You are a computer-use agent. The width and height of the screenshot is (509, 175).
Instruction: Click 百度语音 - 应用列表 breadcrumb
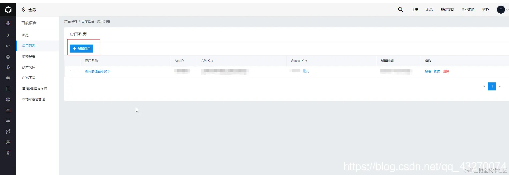point(96,21)
